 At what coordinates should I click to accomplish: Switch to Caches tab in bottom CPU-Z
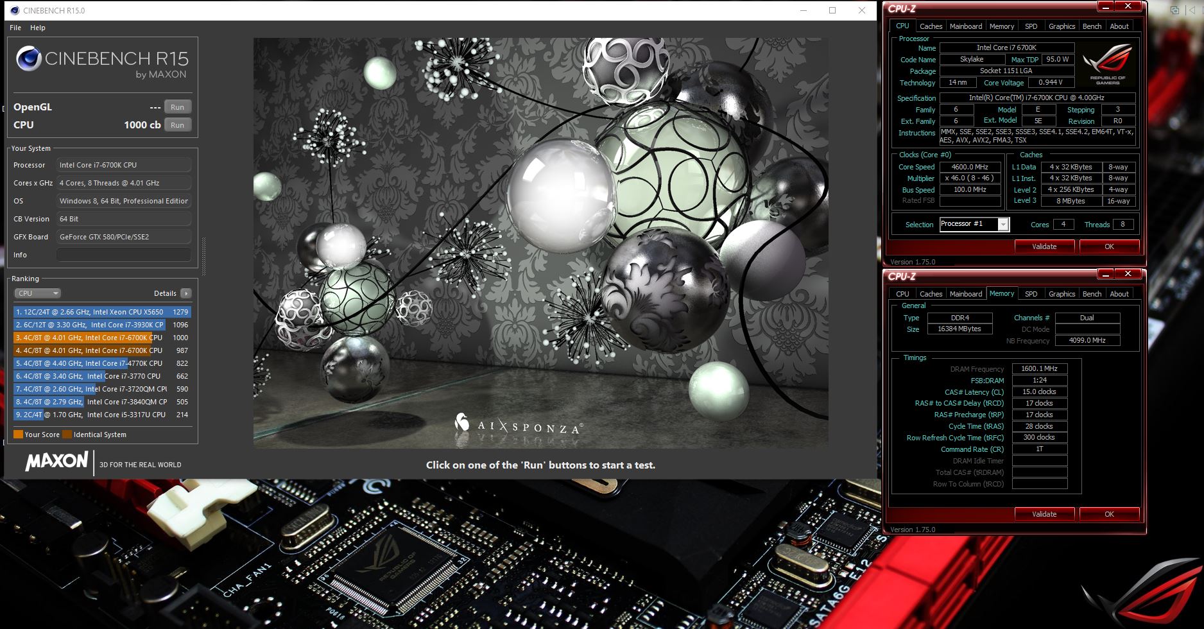pos(931,294)
